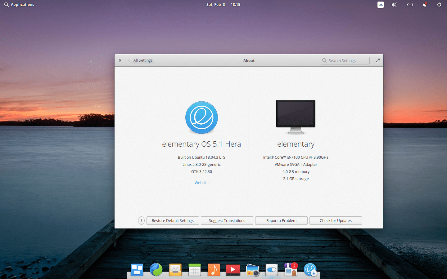
Task: Open the notifications bell indicator
Action: (x=425, y=5)
